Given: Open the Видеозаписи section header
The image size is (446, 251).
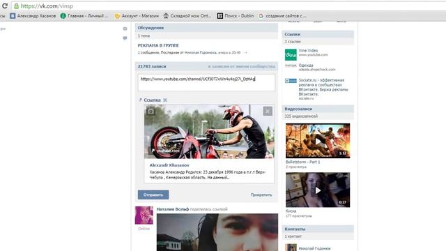Looking at the screenshot, I should pyautogui.click(x=318, y=109).
